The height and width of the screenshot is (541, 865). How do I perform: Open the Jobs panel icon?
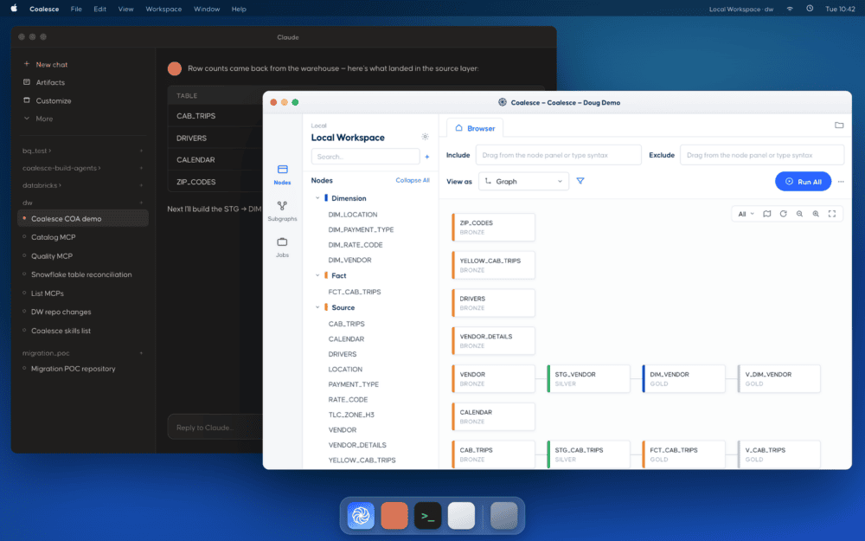point(283,242)
